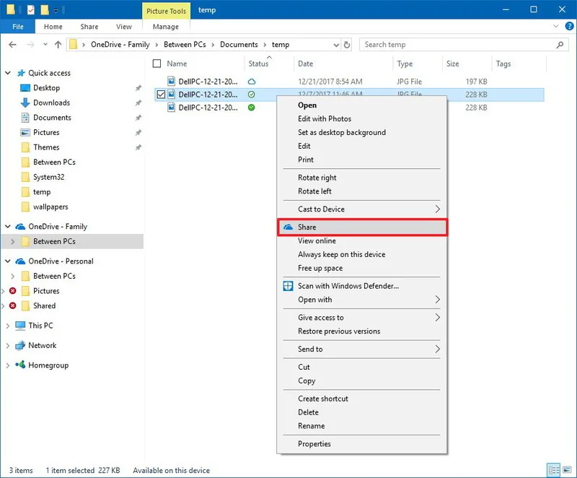The image size is (577, 478).
Task: Select Always keep on this device
Action: click(362, 254)
